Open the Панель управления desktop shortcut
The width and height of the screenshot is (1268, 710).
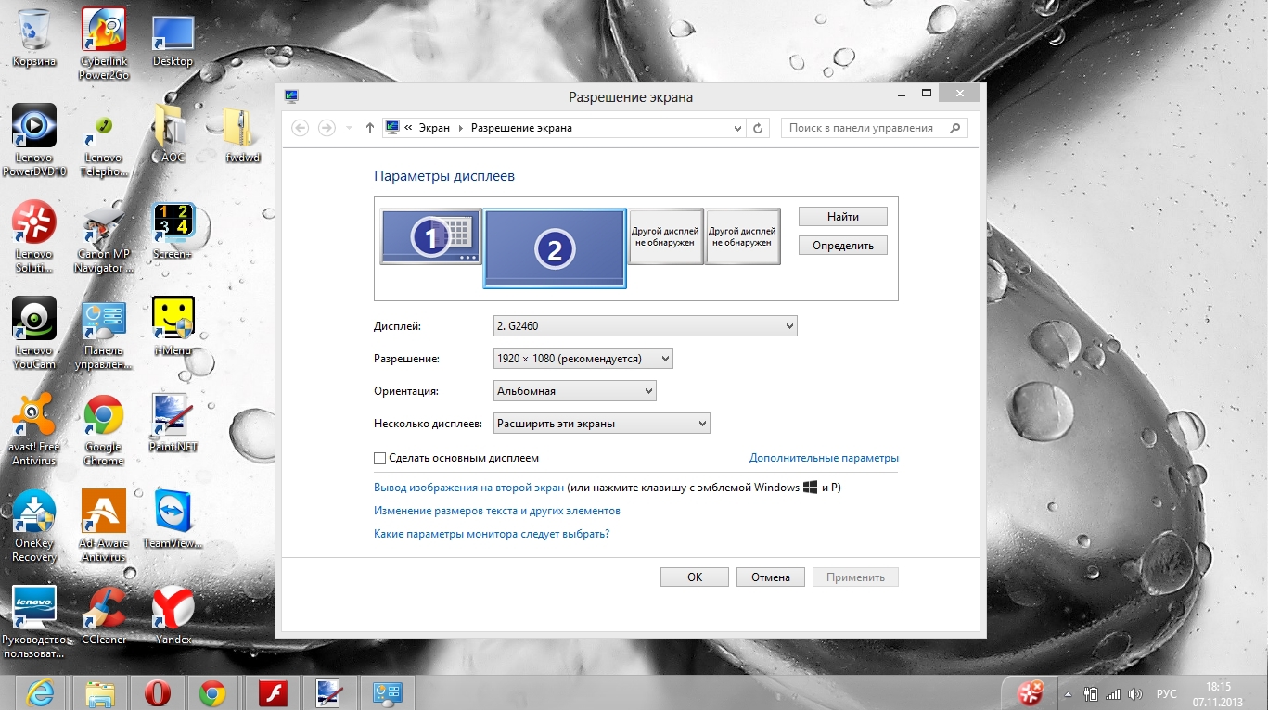pyautogui.click(x=104, y=333)
